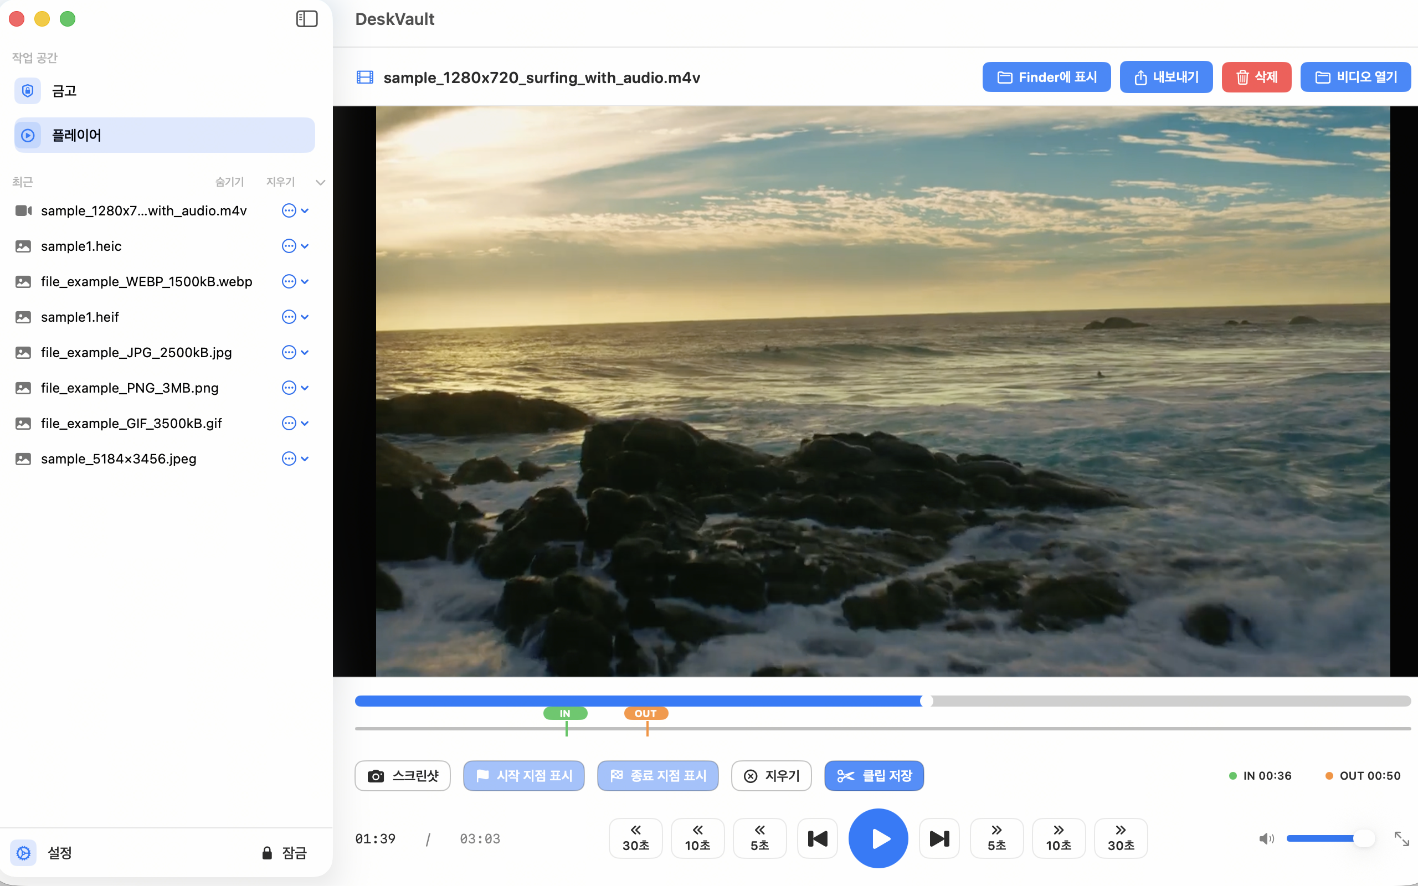Rewind 30초 backward button
Viewport: 1418px width, 886px height.
coord(635,838)
